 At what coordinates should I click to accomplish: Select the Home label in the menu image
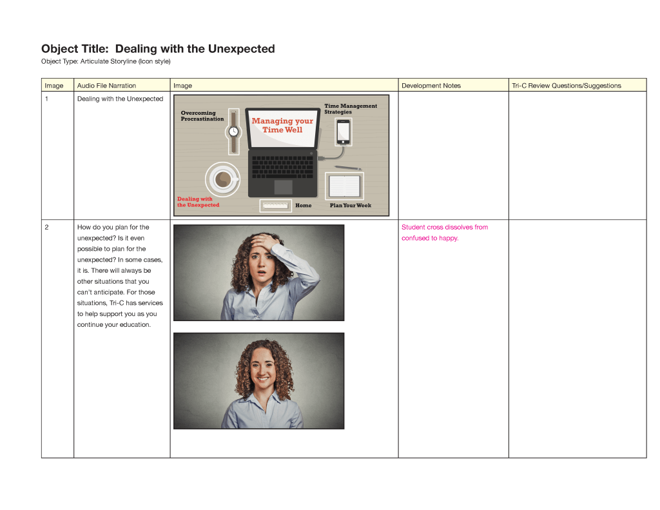coord(303,206)
